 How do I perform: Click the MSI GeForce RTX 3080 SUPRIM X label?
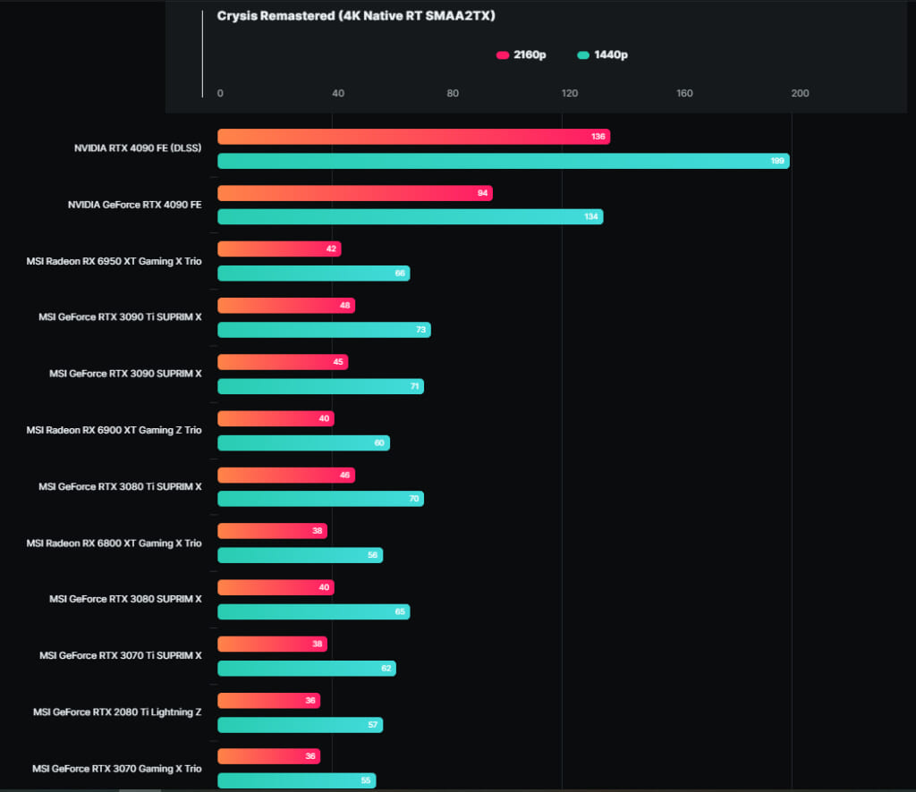coord(125,600)
